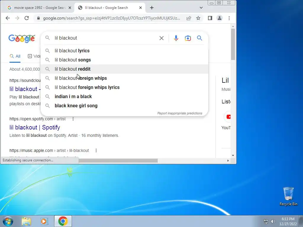This screenshot has height=227, width=303.
Task: Choose suggestion 'lil blackout reddit'
Action: pos(125,69)
